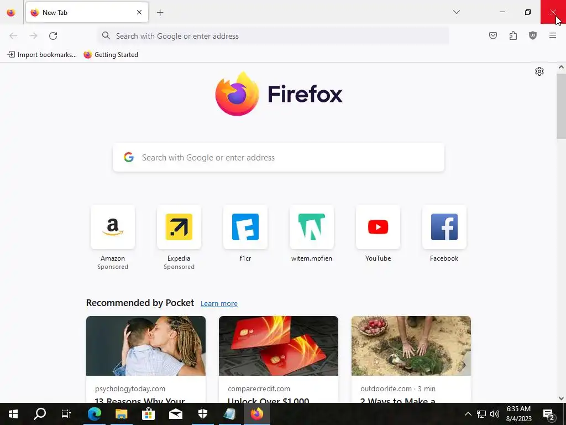Open a new tab with plus button
This screenshot has height=425, width=566.
(x=160, y=13)
